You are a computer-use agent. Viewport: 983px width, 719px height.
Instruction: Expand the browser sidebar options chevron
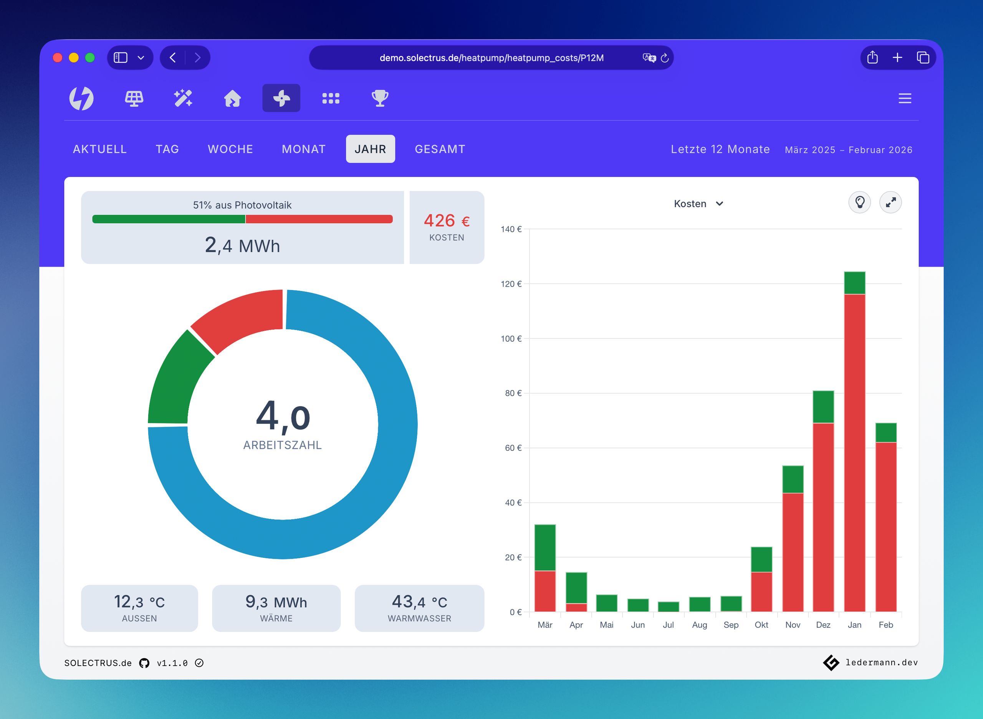[x=141, y=58]
